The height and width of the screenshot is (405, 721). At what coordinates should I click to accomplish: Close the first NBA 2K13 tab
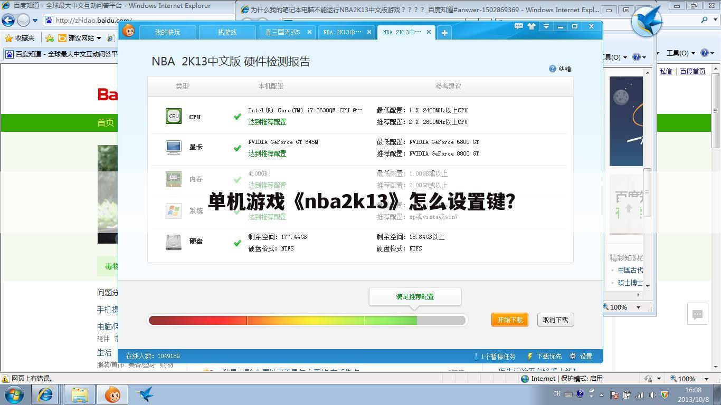(369, 32)
